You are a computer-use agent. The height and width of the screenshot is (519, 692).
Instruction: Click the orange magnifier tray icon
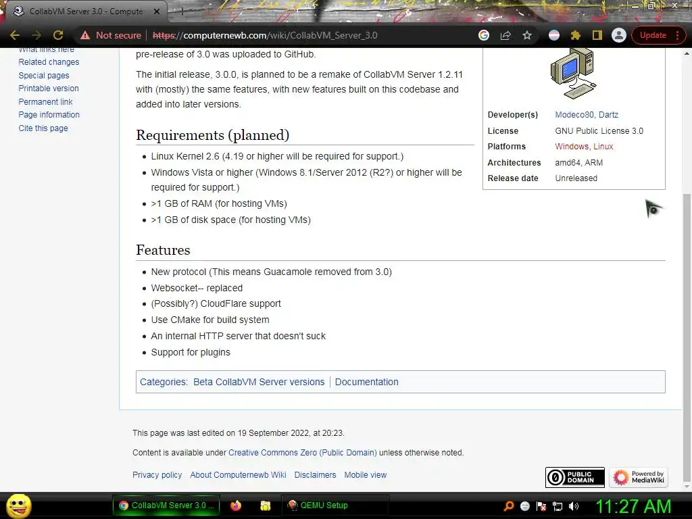pos(508,506)
